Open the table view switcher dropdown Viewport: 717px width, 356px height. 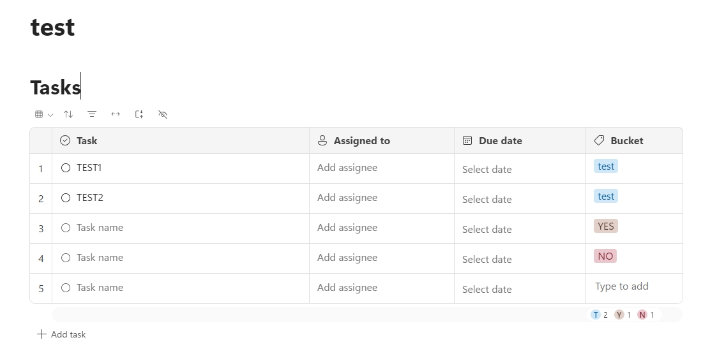click(43, 114)
